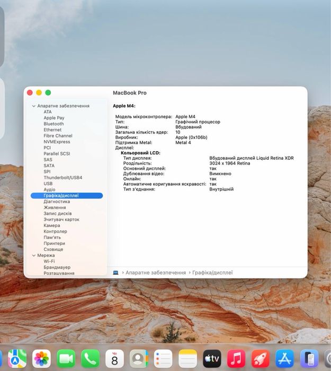
Task: Click the MacBook Pro window title
Action: point(130,93)
